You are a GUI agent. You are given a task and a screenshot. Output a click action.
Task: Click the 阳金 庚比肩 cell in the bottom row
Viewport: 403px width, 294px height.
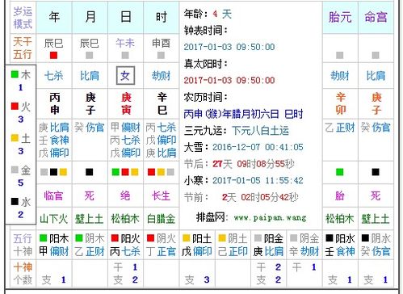268,245
